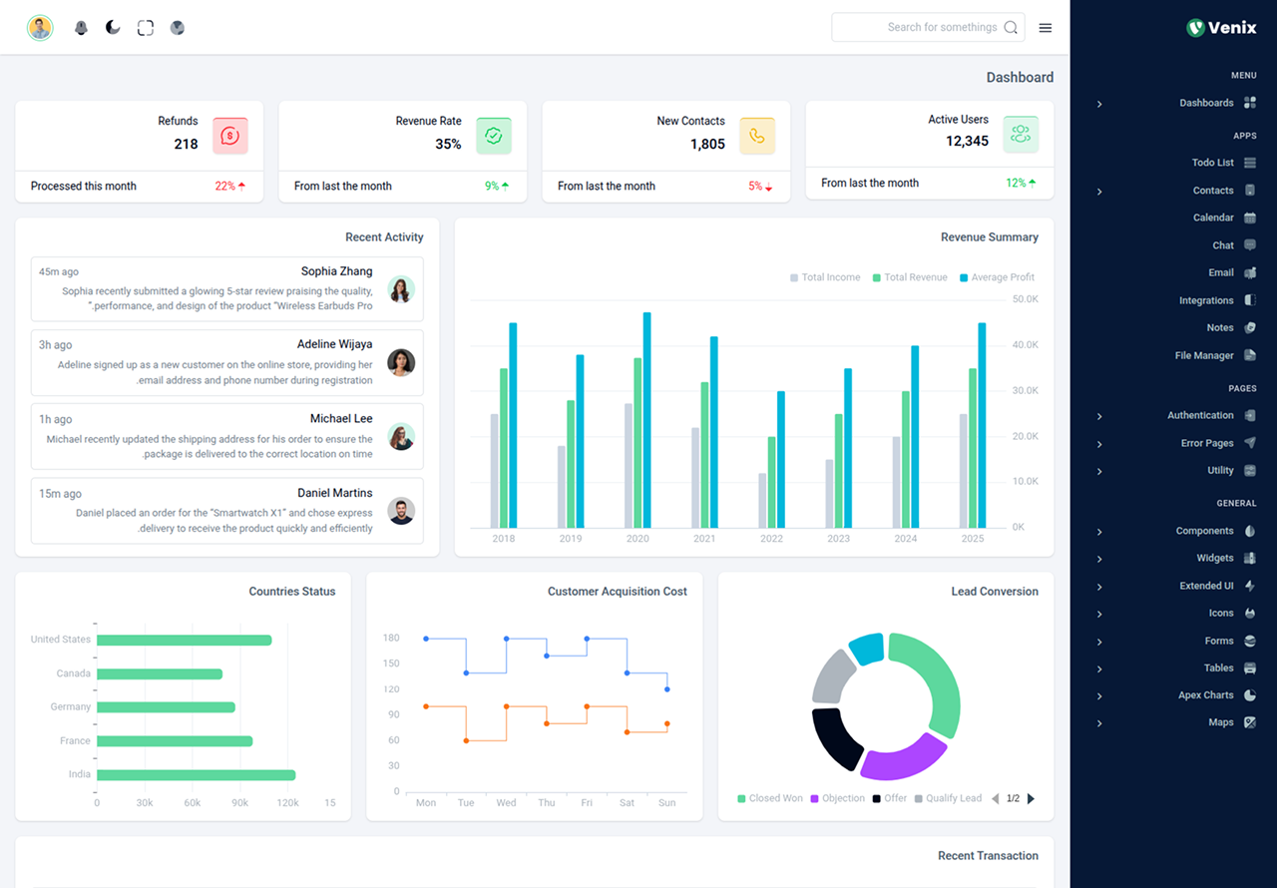This screenshot has height=888, width=1277.
Task: Click green Closed Won legend swatch
Action: tap(741, 799)
